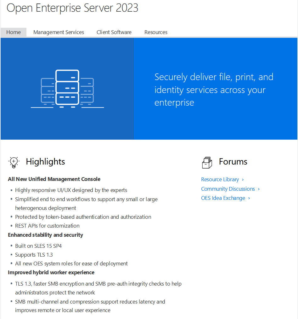This screenshot has height=319, width=298.
Task: Open the OES Idea Exchange link
Action: point(223,198)
